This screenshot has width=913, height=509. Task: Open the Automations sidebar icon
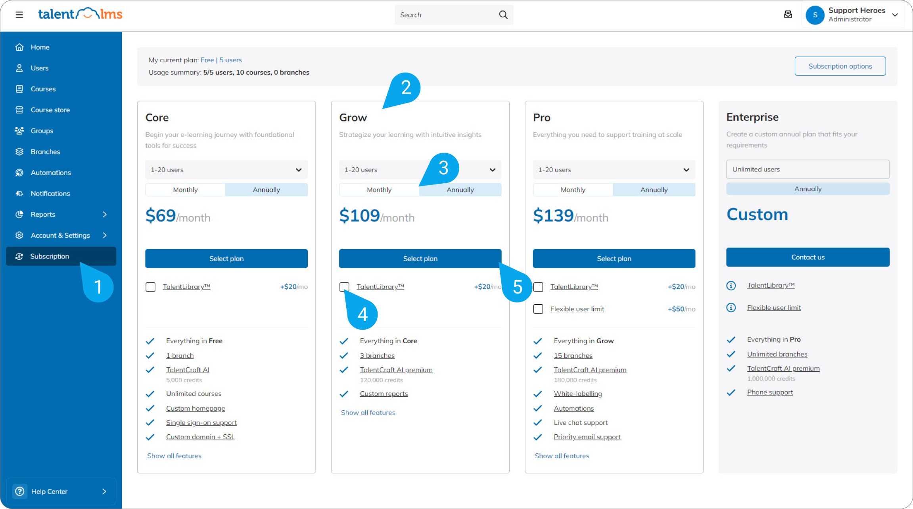[x=20, y=172]
